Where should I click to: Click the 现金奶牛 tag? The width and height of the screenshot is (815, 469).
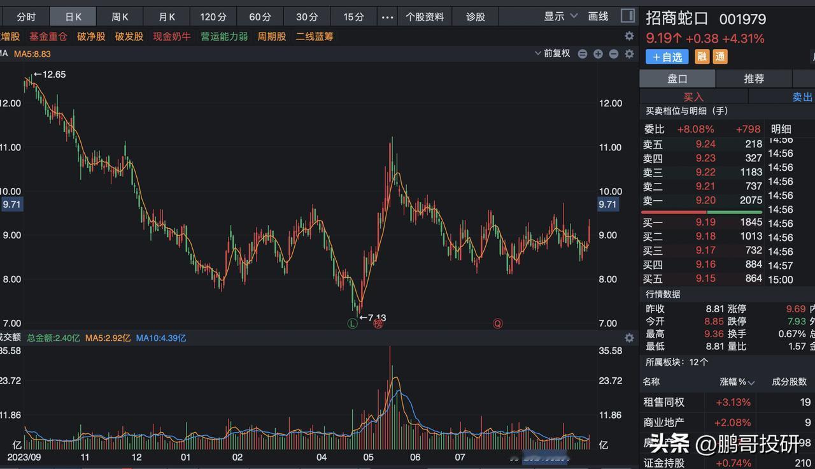[172, 36]
